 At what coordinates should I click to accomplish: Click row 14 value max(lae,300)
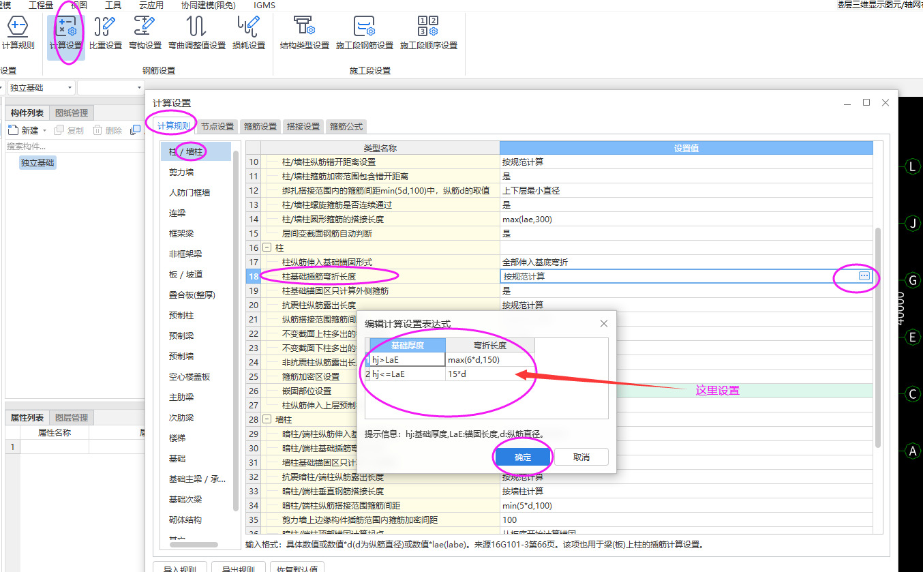click(686, 220)
